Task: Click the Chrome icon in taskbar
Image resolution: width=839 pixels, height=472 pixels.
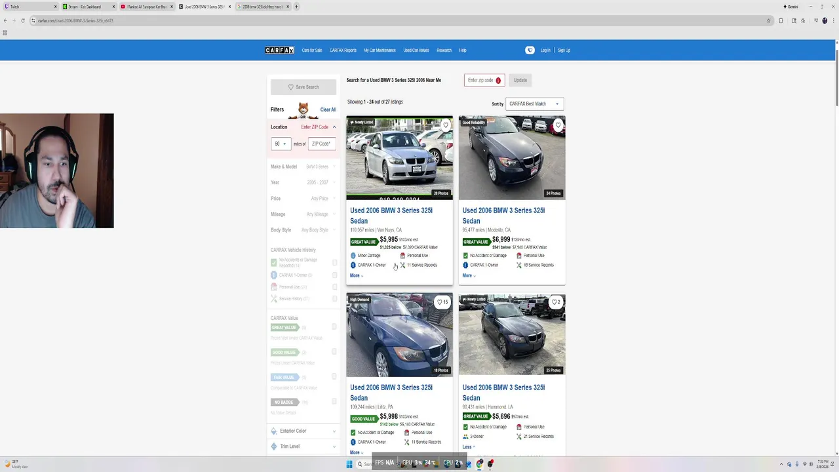Action: click(479, 463)
